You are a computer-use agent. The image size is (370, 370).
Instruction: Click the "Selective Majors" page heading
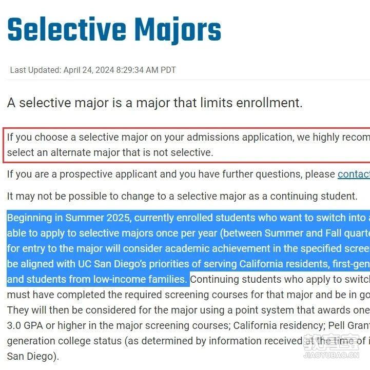[114, 30]
